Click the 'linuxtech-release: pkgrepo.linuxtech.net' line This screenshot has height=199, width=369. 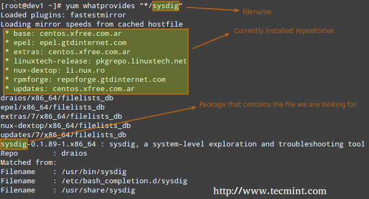96,61
